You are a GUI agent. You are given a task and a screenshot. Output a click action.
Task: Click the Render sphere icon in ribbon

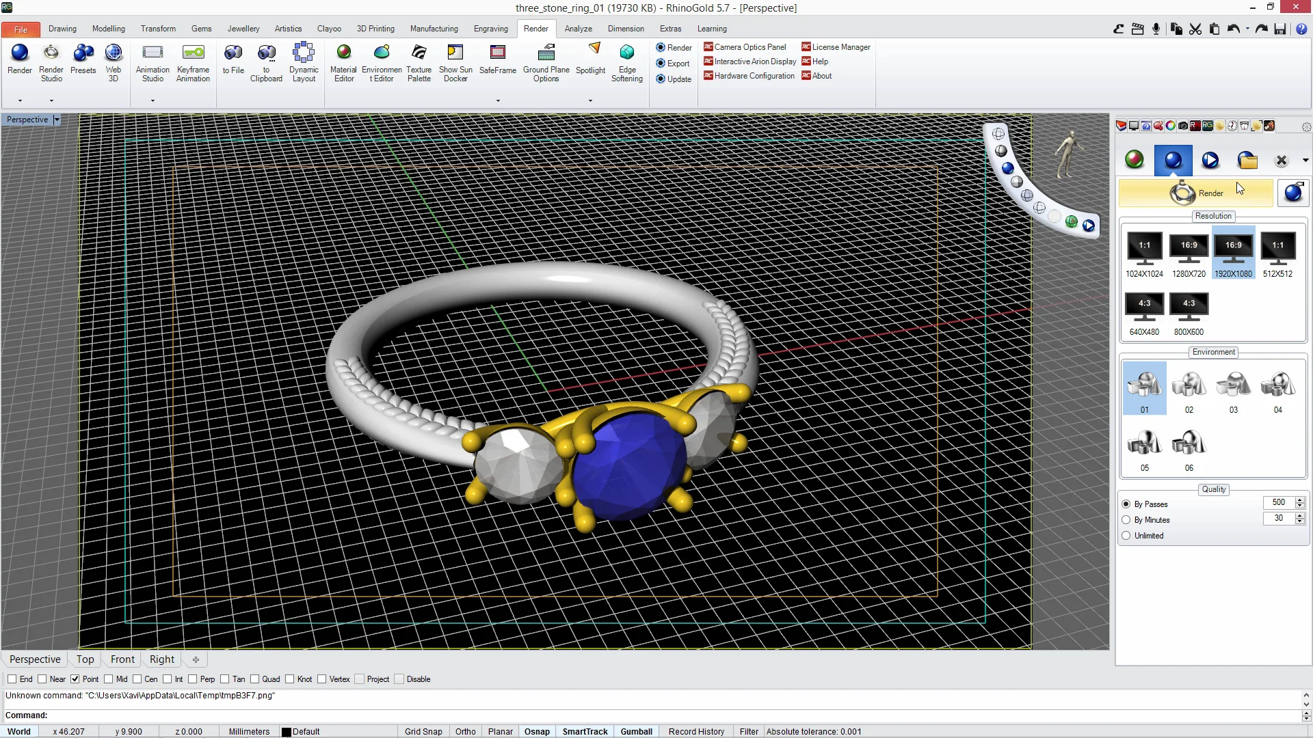(x=20, y=53)
